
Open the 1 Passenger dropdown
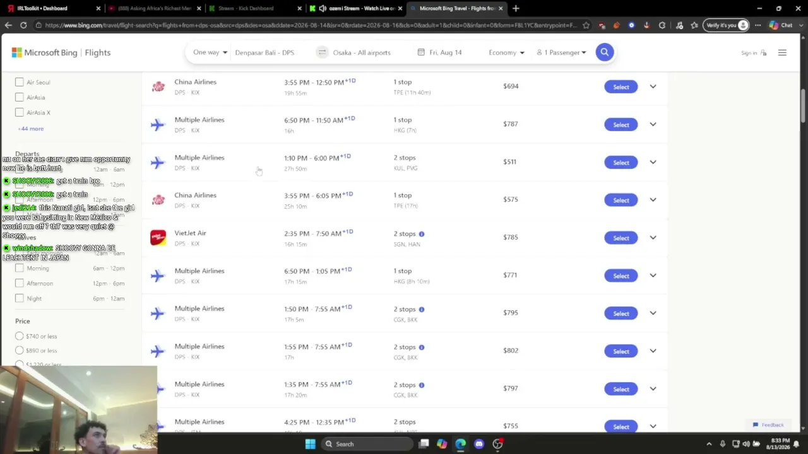(561, 52)
